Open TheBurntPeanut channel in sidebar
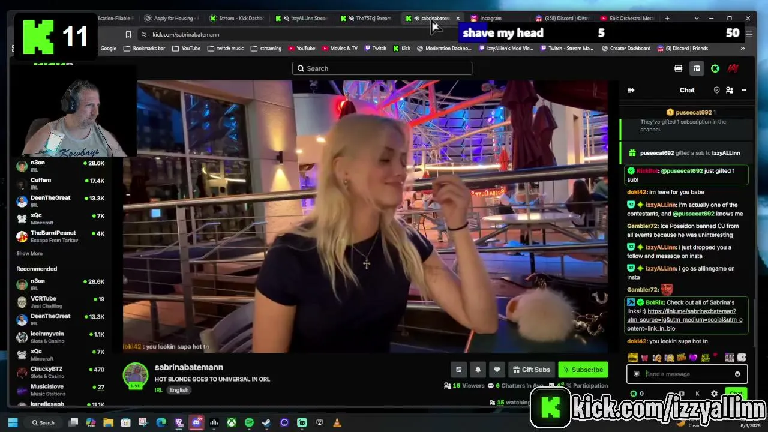The image size is (768, 432). coord(60,236)
